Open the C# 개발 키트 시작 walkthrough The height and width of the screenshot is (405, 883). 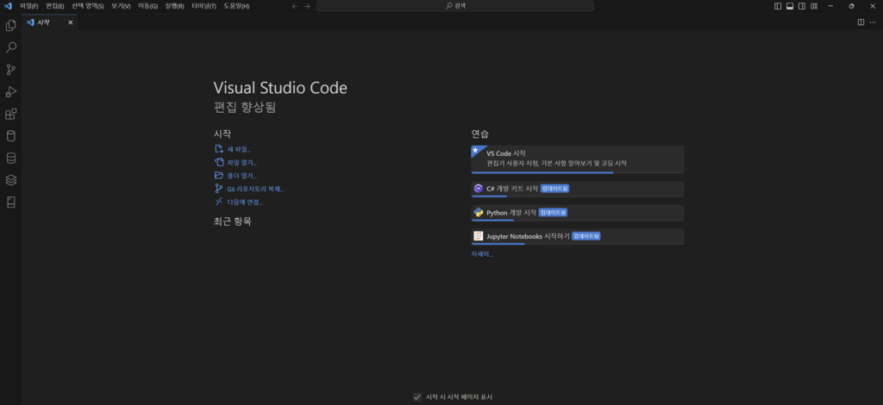pyautogui.click(x=578, y=189)
